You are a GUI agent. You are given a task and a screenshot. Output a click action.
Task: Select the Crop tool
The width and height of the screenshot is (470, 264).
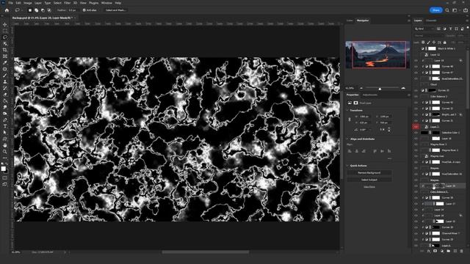[5, 50]
